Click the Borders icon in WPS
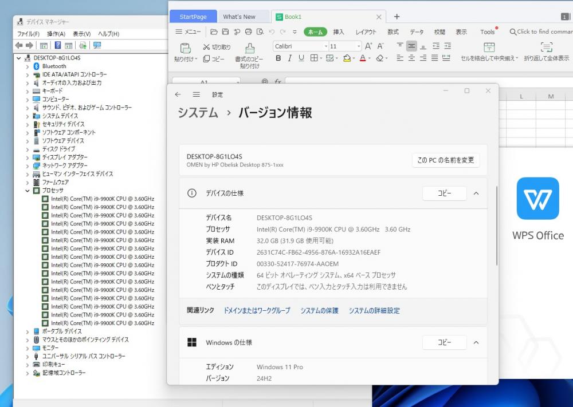The height and width of the screenshot is (407, 573). [313, 58]
